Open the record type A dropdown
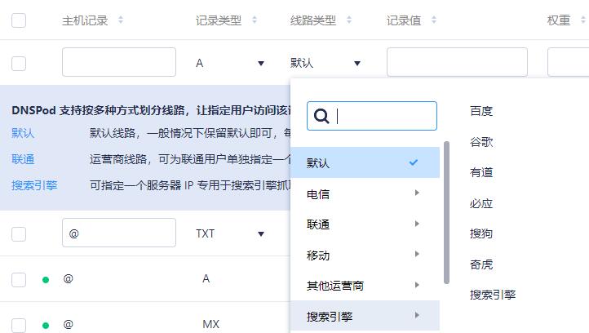The image size is (589, 333). pyautogui.click(x=230, y=63)
